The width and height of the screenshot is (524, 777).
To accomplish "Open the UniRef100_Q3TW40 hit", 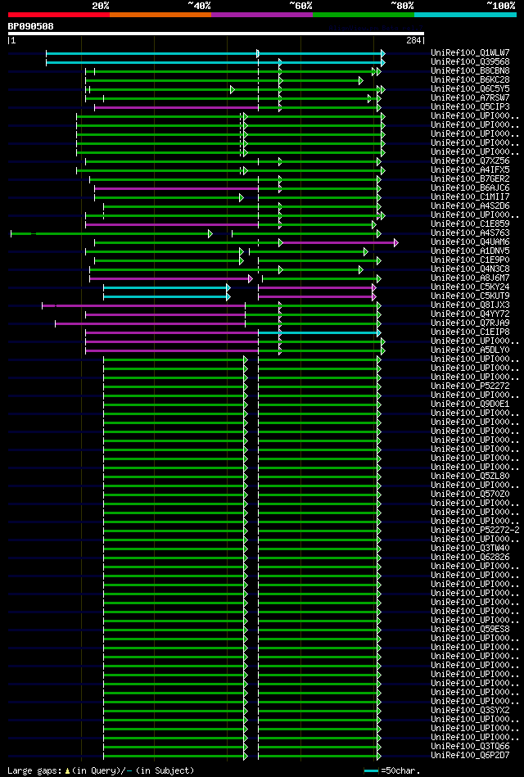I will 470,549.
